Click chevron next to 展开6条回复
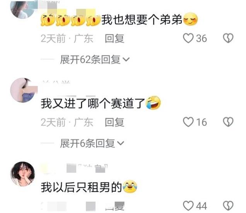 point(121,143)
